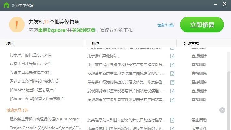The height and width of the screenshot is (130, 231).
Task: Click description 发现浏览器书签出现恶意推广网站建议清理
Action: tap(126, 91)
